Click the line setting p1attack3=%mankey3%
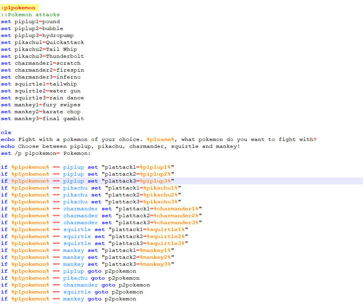 [88, 264]
